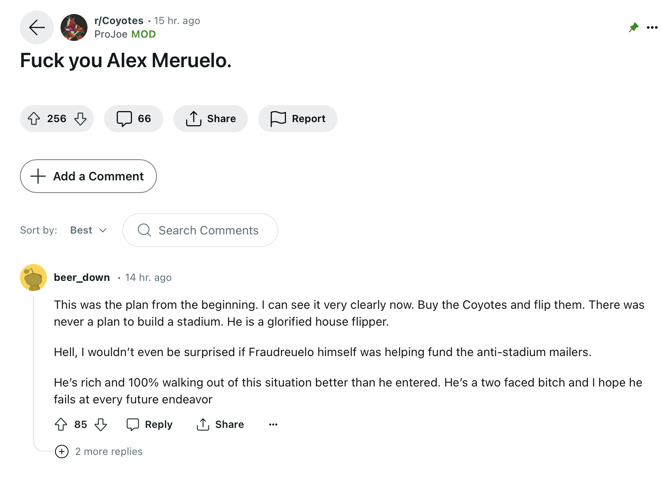Open the r/Coyotes subreddit link
The width and height of the screenshot is (662, 479).
click(x=119, y=21)
